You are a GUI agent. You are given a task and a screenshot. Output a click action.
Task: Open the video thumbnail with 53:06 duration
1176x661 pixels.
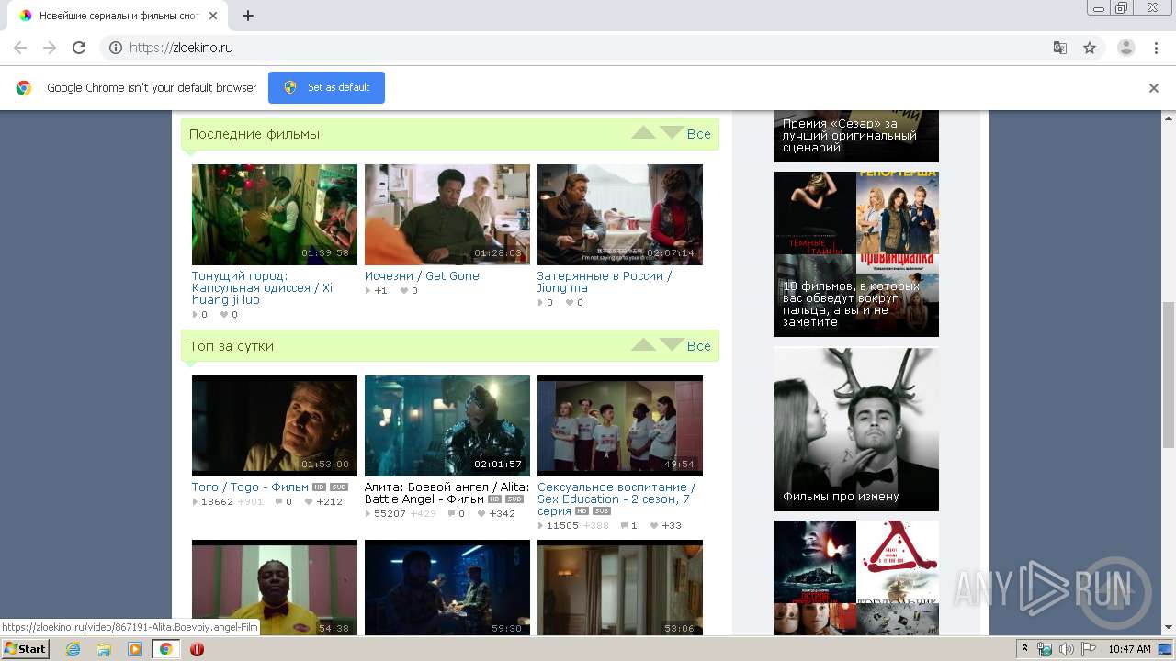[x=620, y=588]
